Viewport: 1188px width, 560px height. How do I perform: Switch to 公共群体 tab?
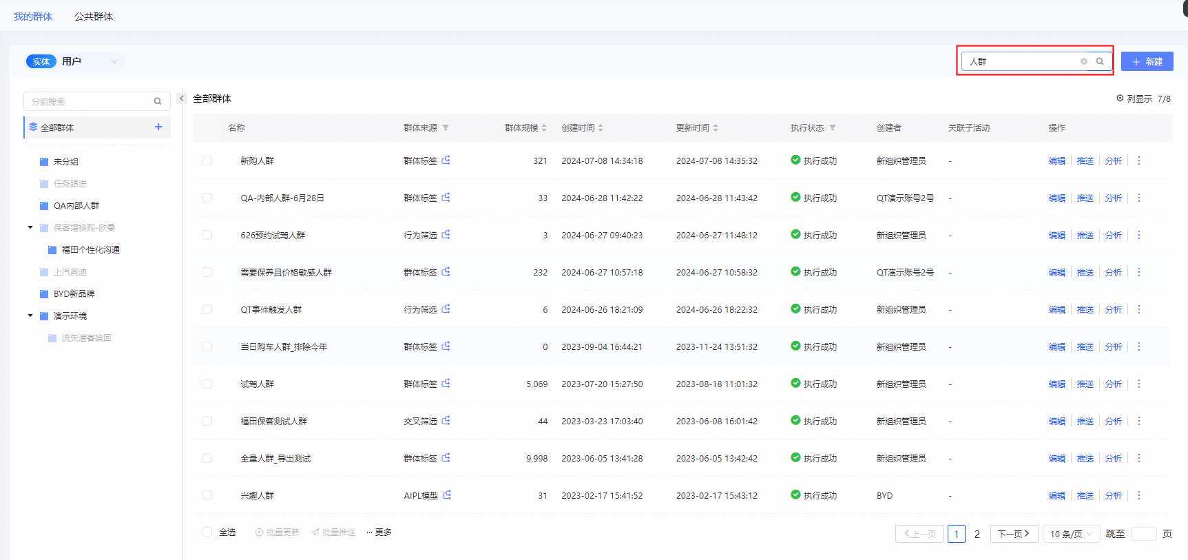click(94, 17)
